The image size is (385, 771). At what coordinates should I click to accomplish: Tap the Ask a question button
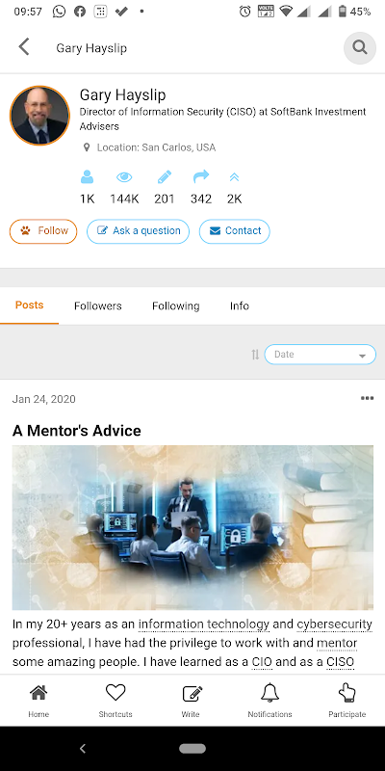coord(138,231)
